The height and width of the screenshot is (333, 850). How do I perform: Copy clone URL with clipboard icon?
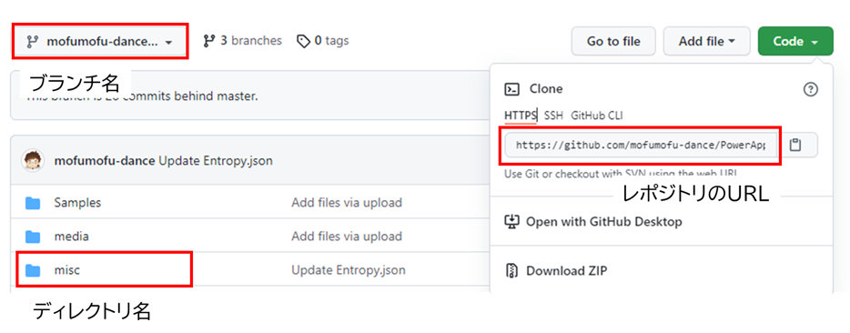point(794,146)
